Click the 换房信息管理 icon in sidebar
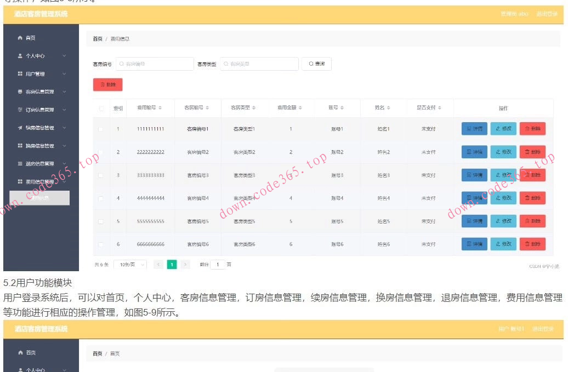The image size is (568, 372). [x=20, y=145]
